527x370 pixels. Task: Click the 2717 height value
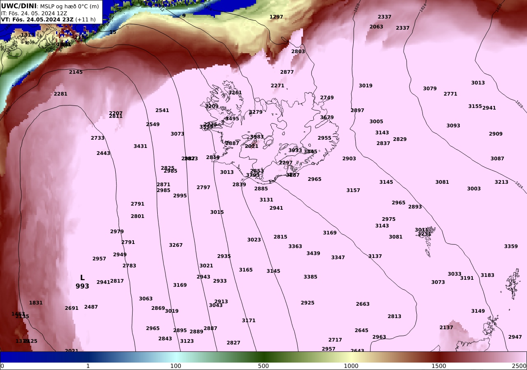click(x=335, y=340)
